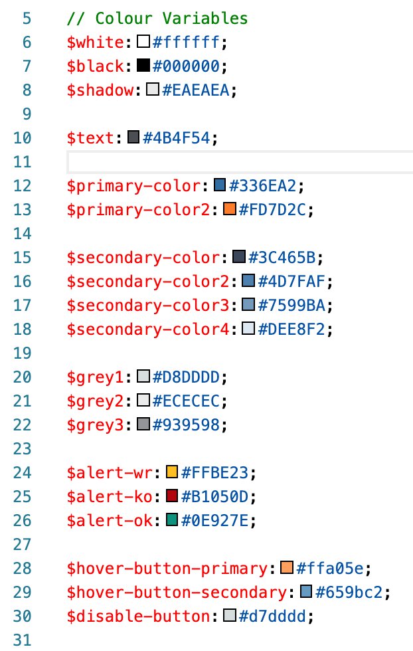
Task: Click the #4B4F54 hex value
Action: coord(177,138)
